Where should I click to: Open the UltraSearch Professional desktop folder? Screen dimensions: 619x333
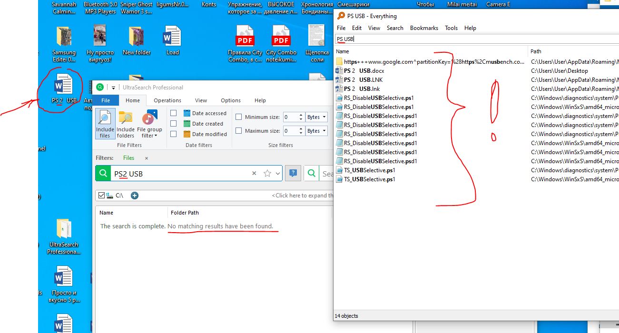64,236
